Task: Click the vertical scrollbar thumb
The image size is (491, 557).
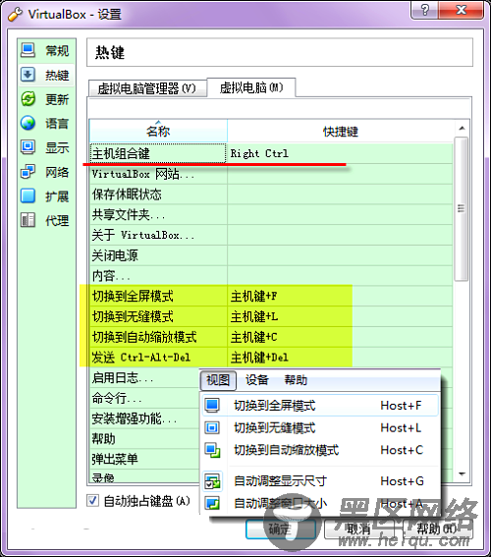Action: (x=462, y=209)
